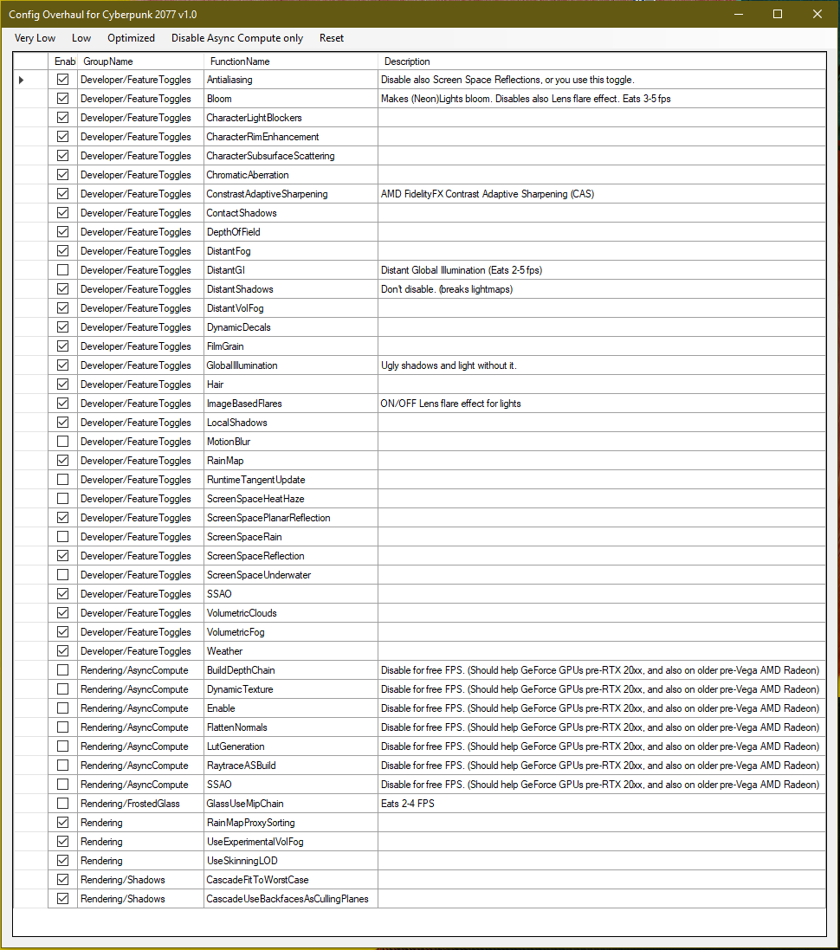Screen dimensions: 840x950
Task: Select the AsyncCompute FlattenNormals cell
Action: pos(291,727)
